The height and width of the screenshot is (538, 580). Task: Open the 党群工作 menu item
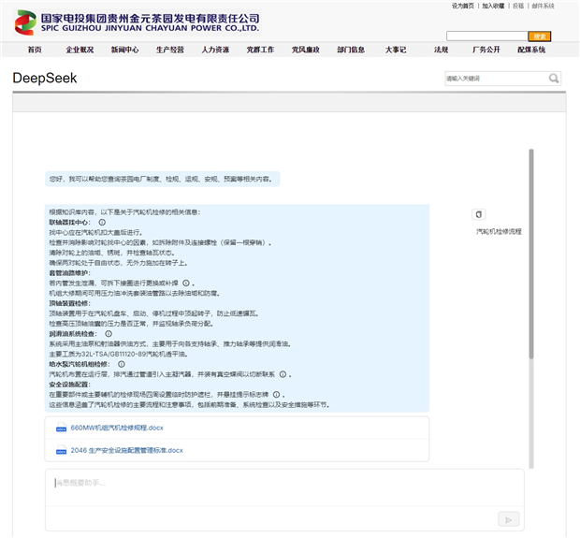coord(260,50)
